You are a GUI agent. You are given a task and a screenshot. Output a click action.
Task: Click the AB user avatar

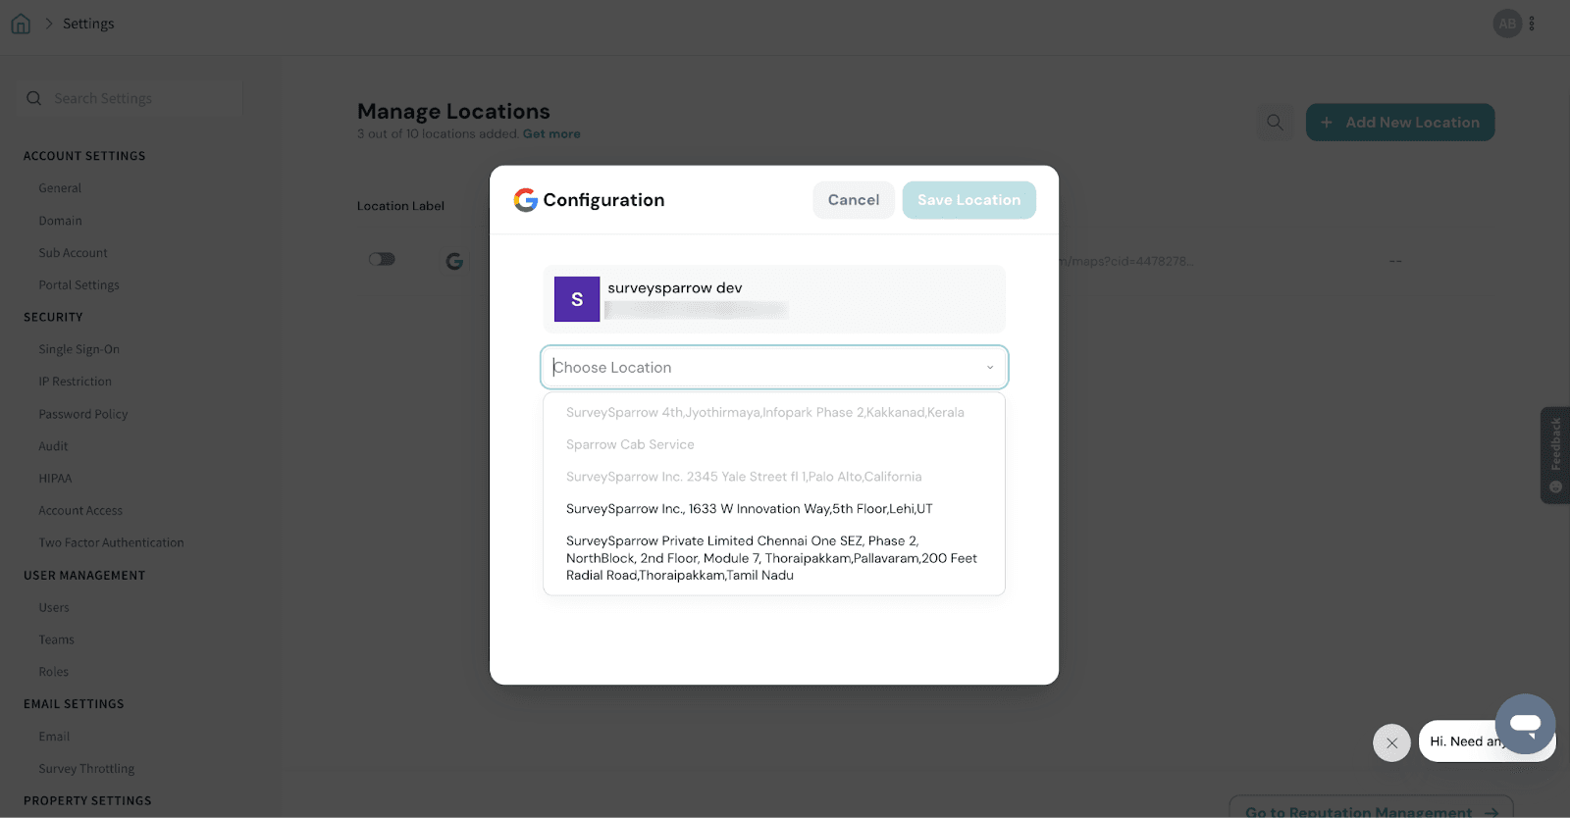pos(1506,24)
